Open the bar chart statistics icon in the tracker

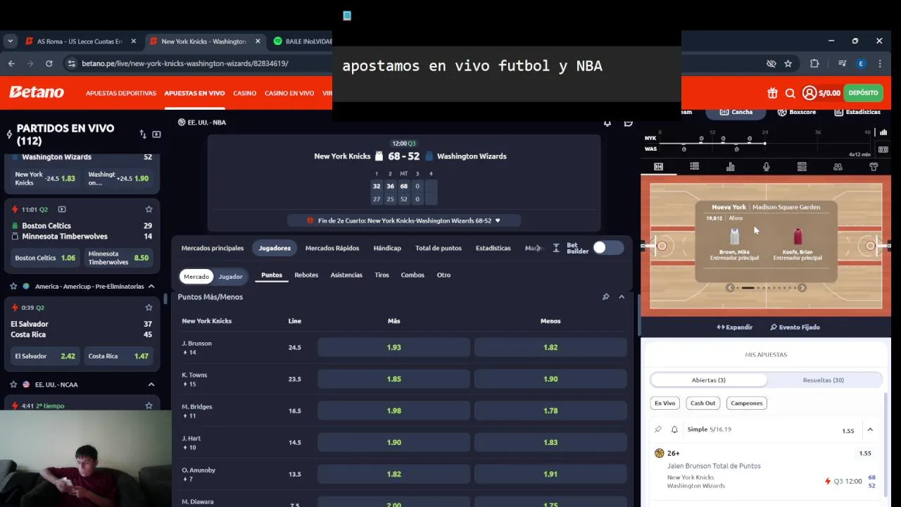tap(730, 167)
